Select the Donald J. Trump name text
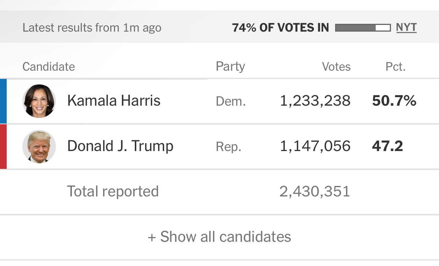The width and height of the screenshot is (439, 266). click(120, 146)
